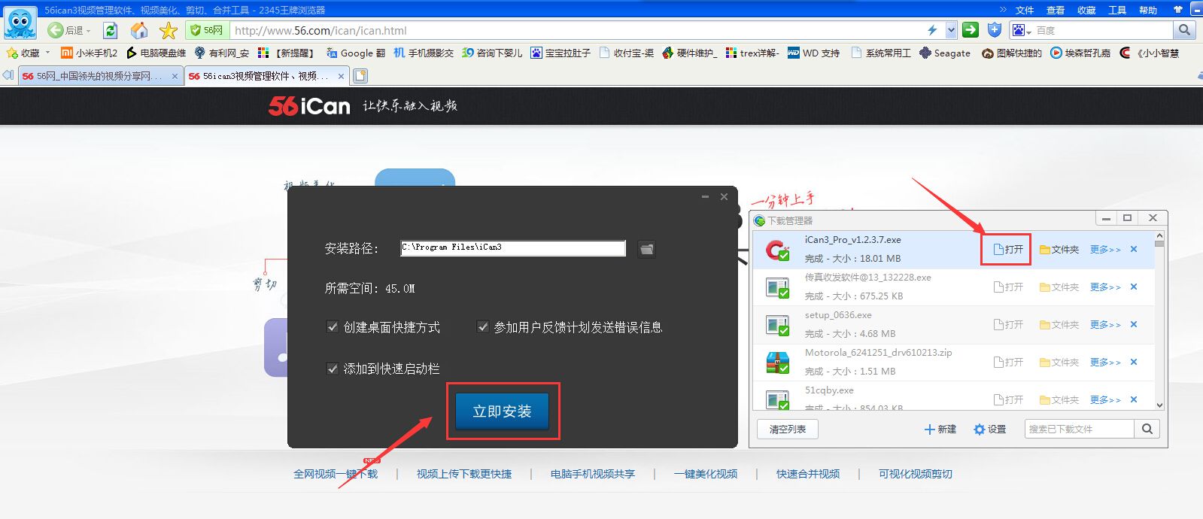Click 清空列表 in download manager
Viewport: 1203px width, 519px height.
(788, 429)
